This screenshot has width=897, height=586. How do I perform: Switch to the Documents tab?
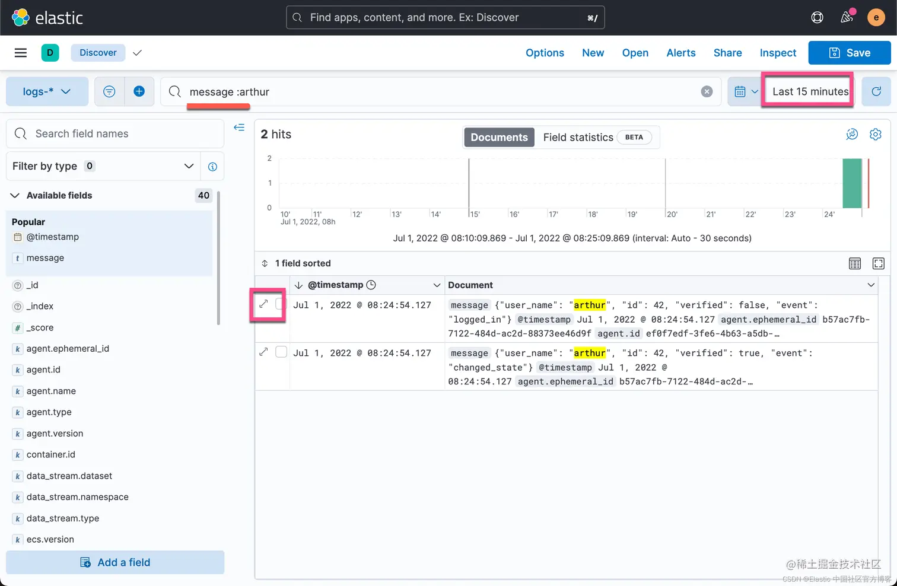(499, 138)
